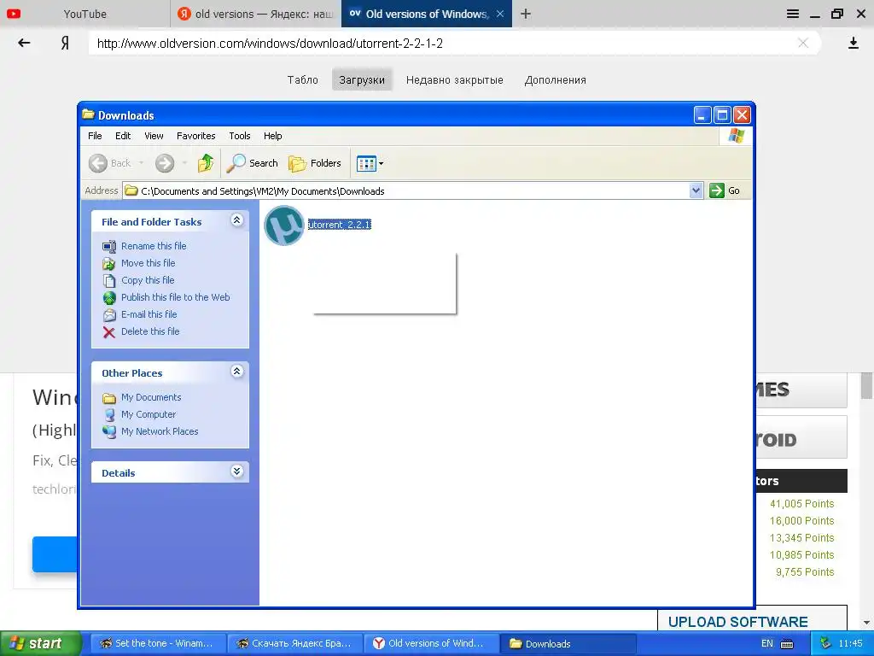This screenshot has height=656, width=874.
Task: Click the My Network Places icon
Action: coord(109,431)
